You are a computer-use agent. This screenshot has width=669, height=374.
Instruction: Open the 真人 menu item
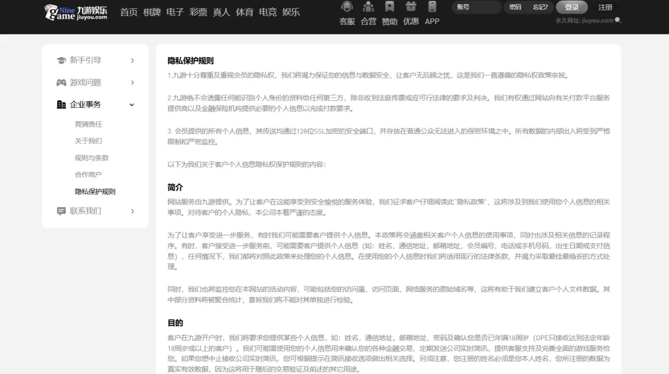click(x=222, y=12)
